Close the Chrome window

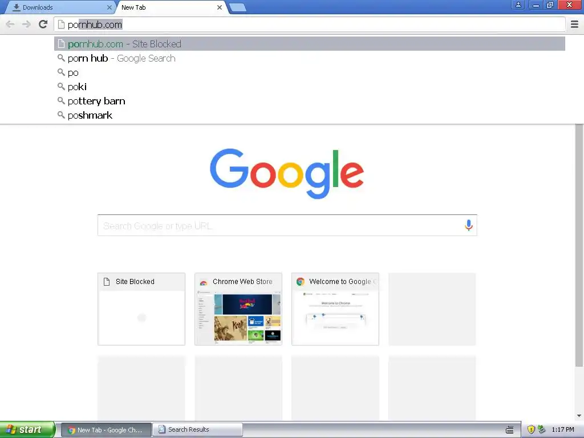tap(569, 5)
